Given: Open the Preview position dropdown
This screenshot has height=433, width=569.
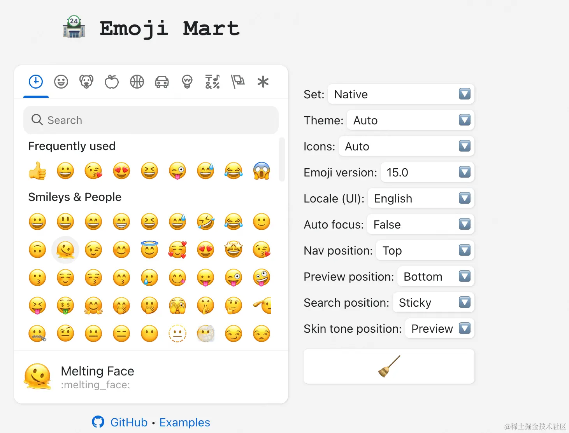Looking at the screenshot, I should point(436,276).
